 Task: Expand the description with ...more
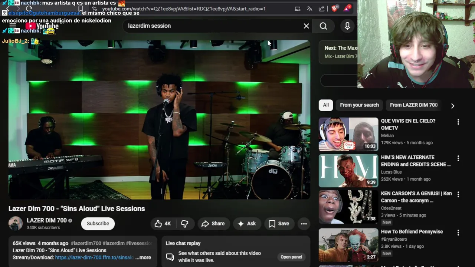[143, 257]
